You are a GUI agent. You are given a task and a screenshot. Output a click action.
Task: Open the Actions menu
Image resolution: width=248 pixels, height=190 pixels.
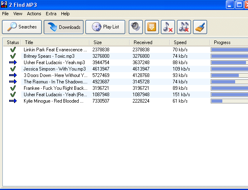(34, 14)
